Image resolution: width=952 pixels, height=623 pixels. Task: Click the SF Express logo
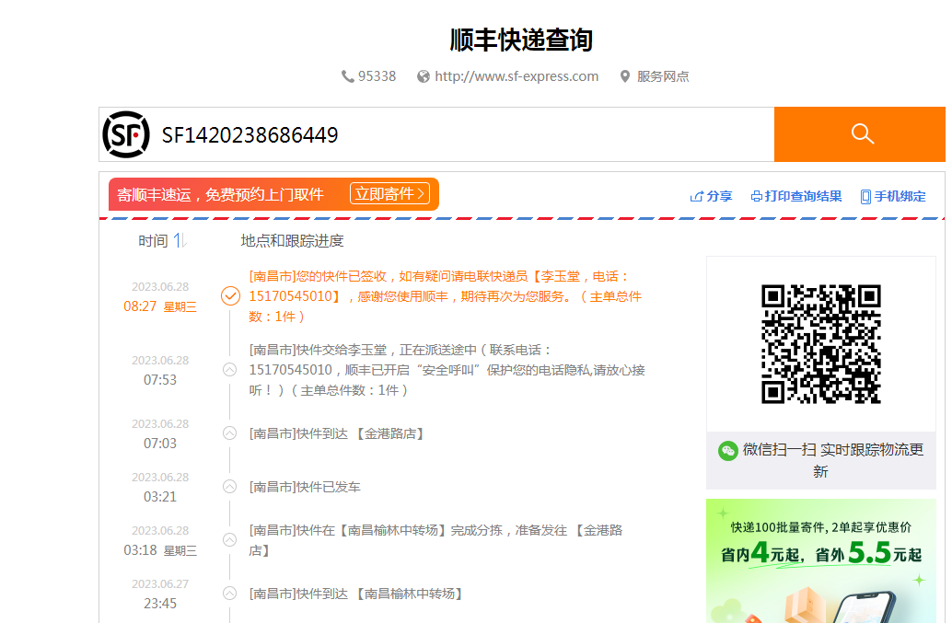(126, 134)
